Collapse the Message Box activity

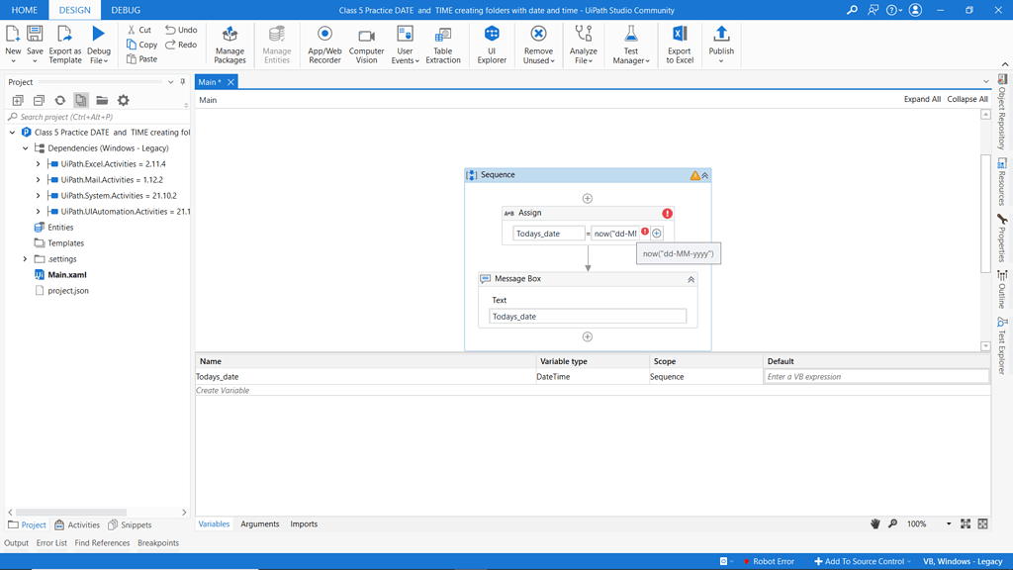point(691,279)
